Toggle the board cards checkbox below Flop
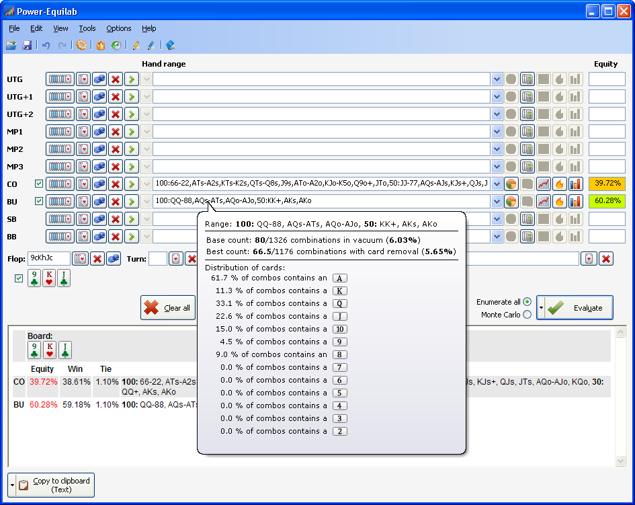Screen dimensions: 635x505 coord(19,278)
